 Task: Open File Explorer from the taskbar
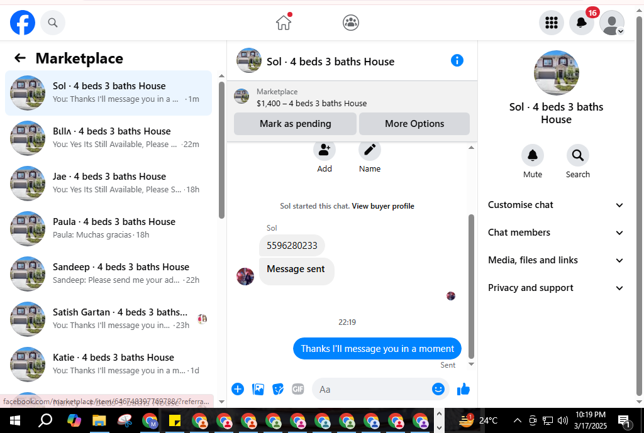point(99,420)
